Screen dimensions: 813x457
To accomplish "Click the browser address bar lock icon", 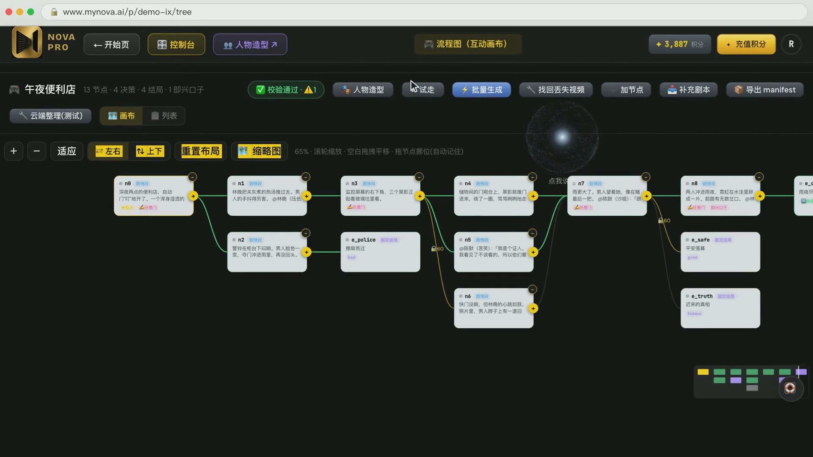I will [x=54, y=12].
